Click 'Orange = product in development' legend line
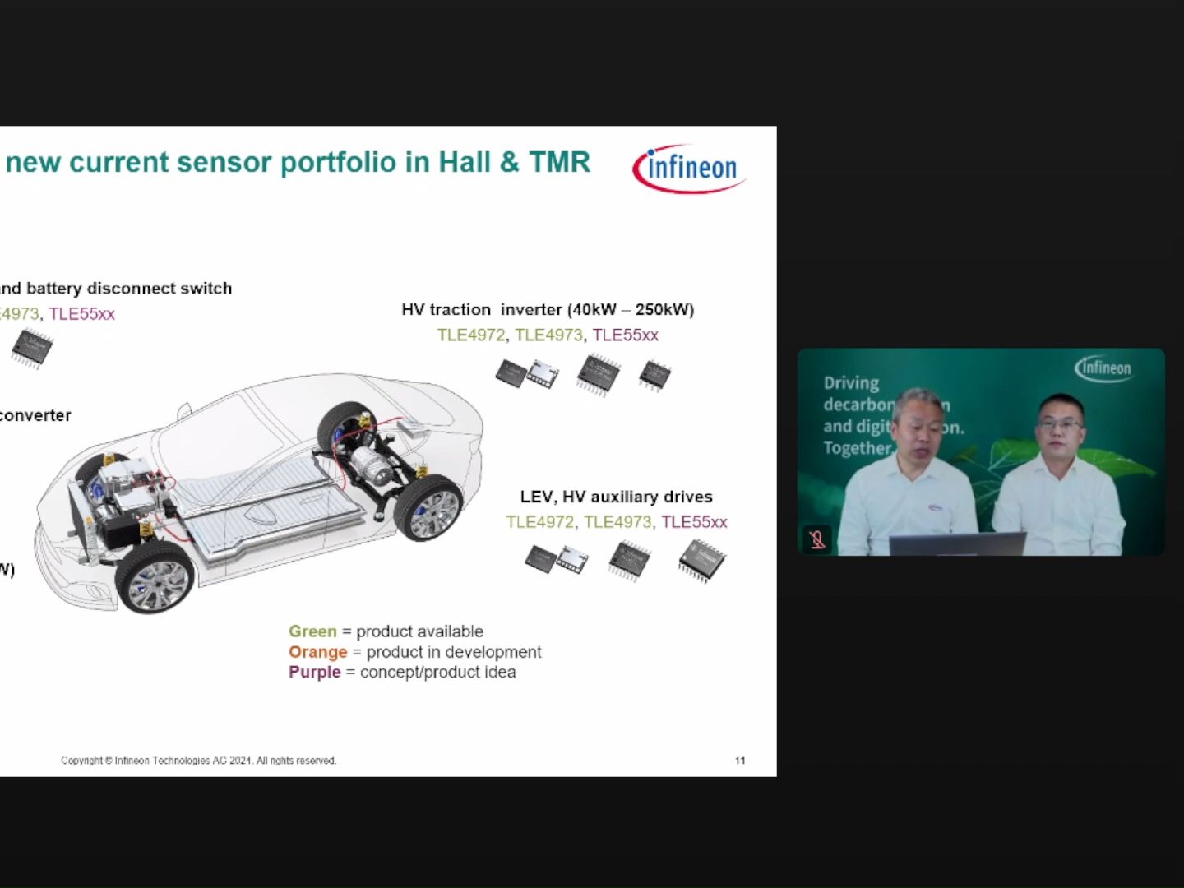This screenshot has width=1184, height=888. tap(414, 652)
